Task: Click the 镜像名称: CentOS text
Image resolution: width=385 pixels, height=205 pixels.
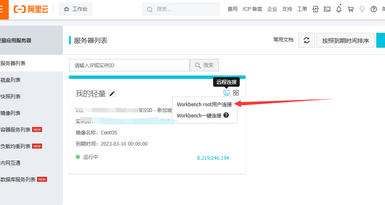Action: tap(96, 133)
